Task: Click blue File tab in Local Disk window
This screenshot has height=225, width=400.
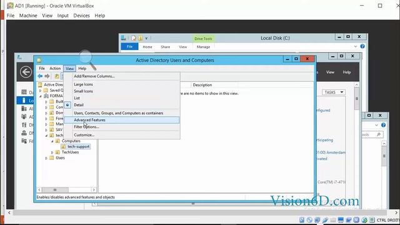Action: click(x=129, y=47)
